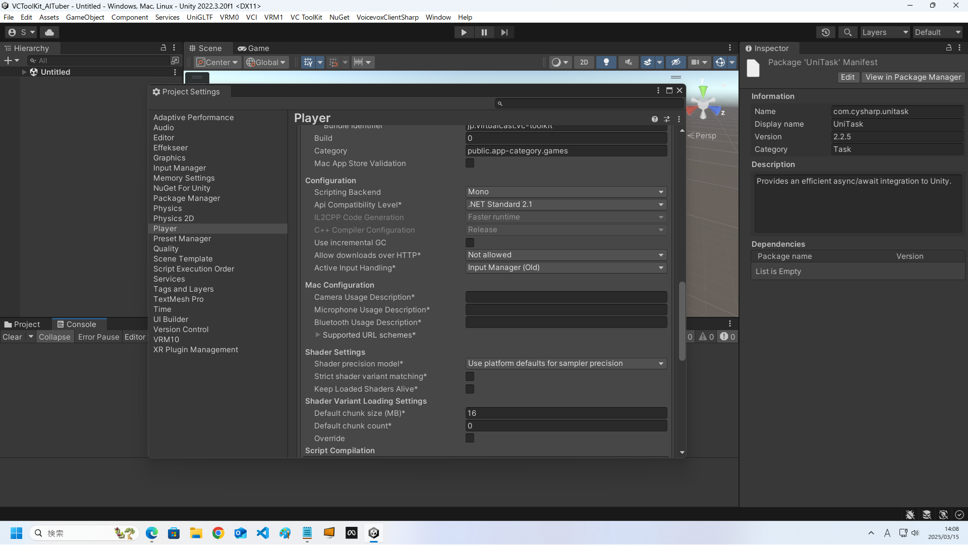Toggle scene lighting bulb icon
968x545 pixels.
coord(606,62)
